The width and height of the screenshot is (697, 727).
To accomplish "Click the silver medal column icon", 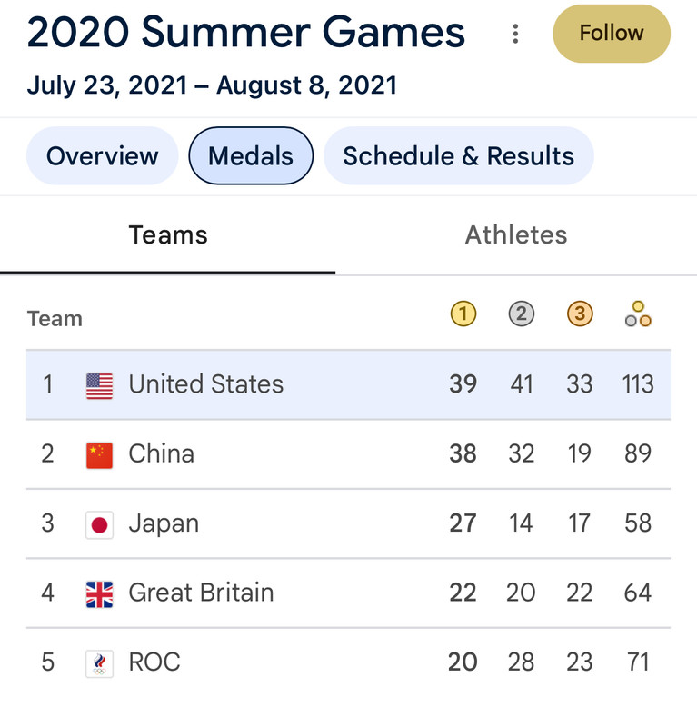I will click(522, 314).
